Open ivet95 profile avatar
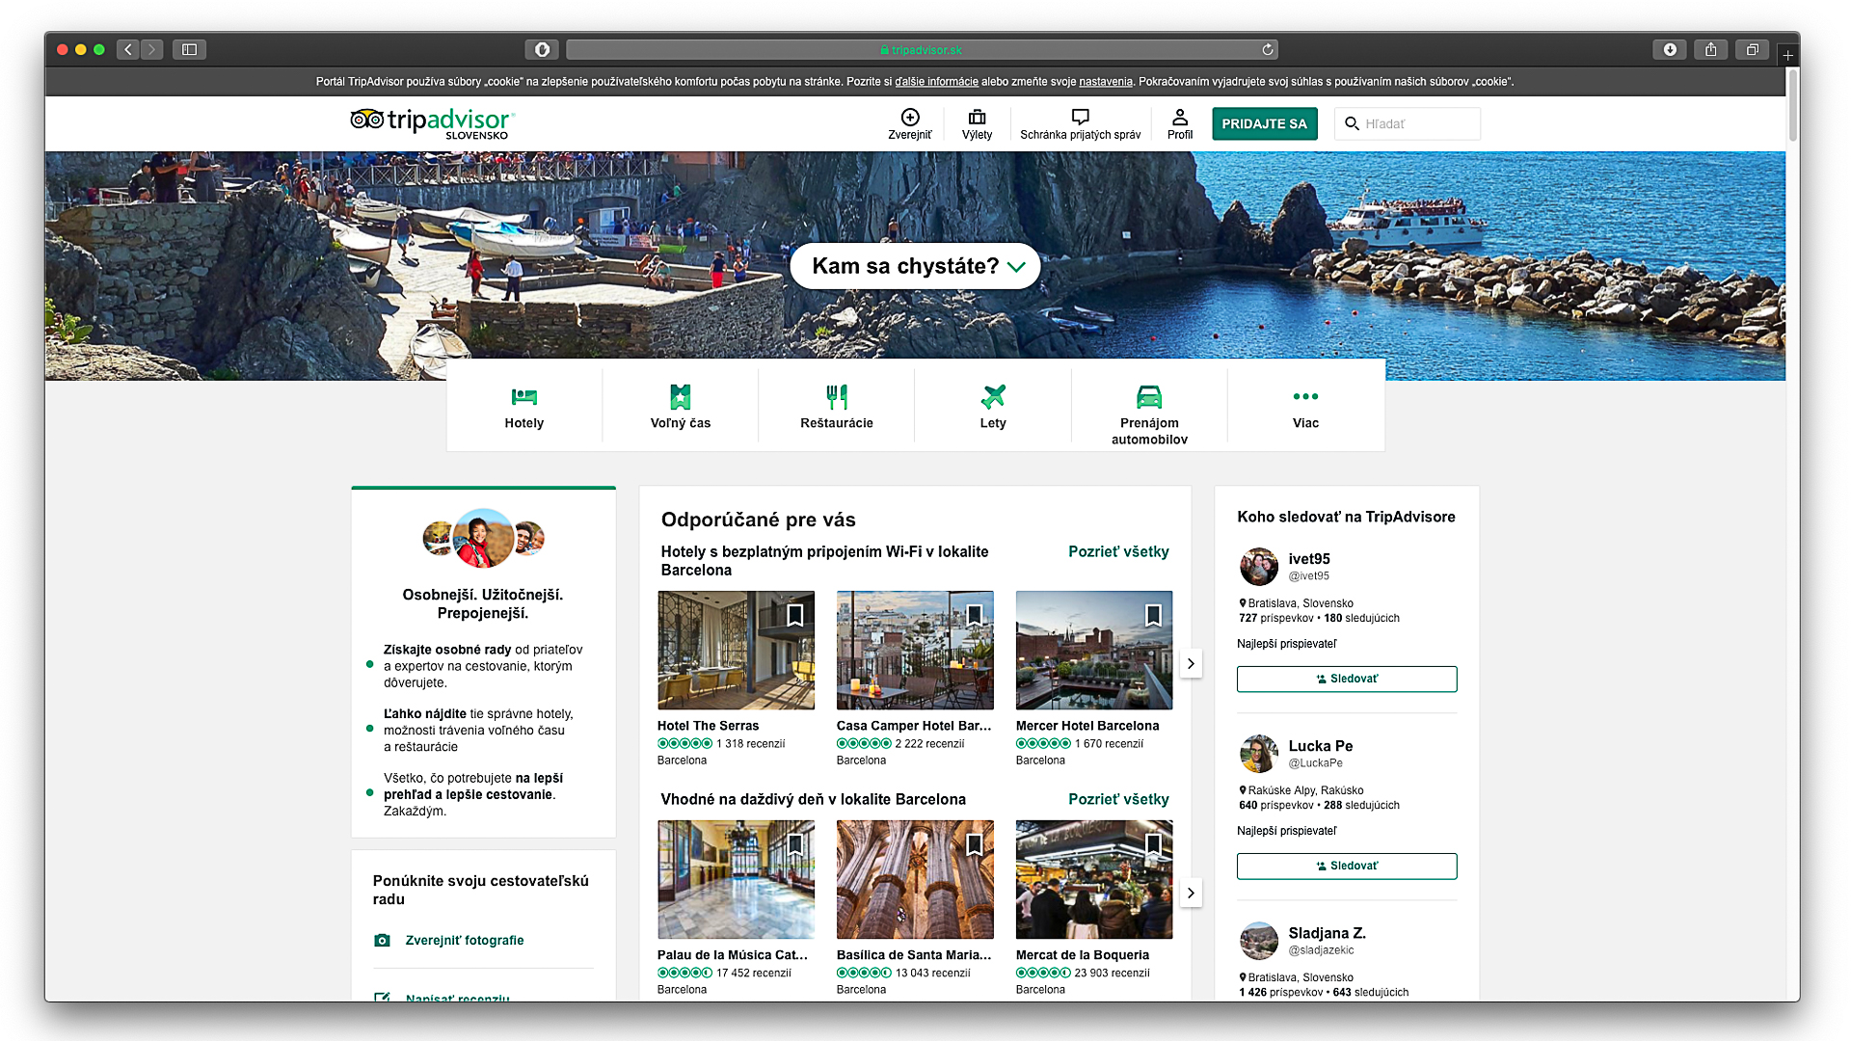1851x1041 pixels. pos(1258,567)
